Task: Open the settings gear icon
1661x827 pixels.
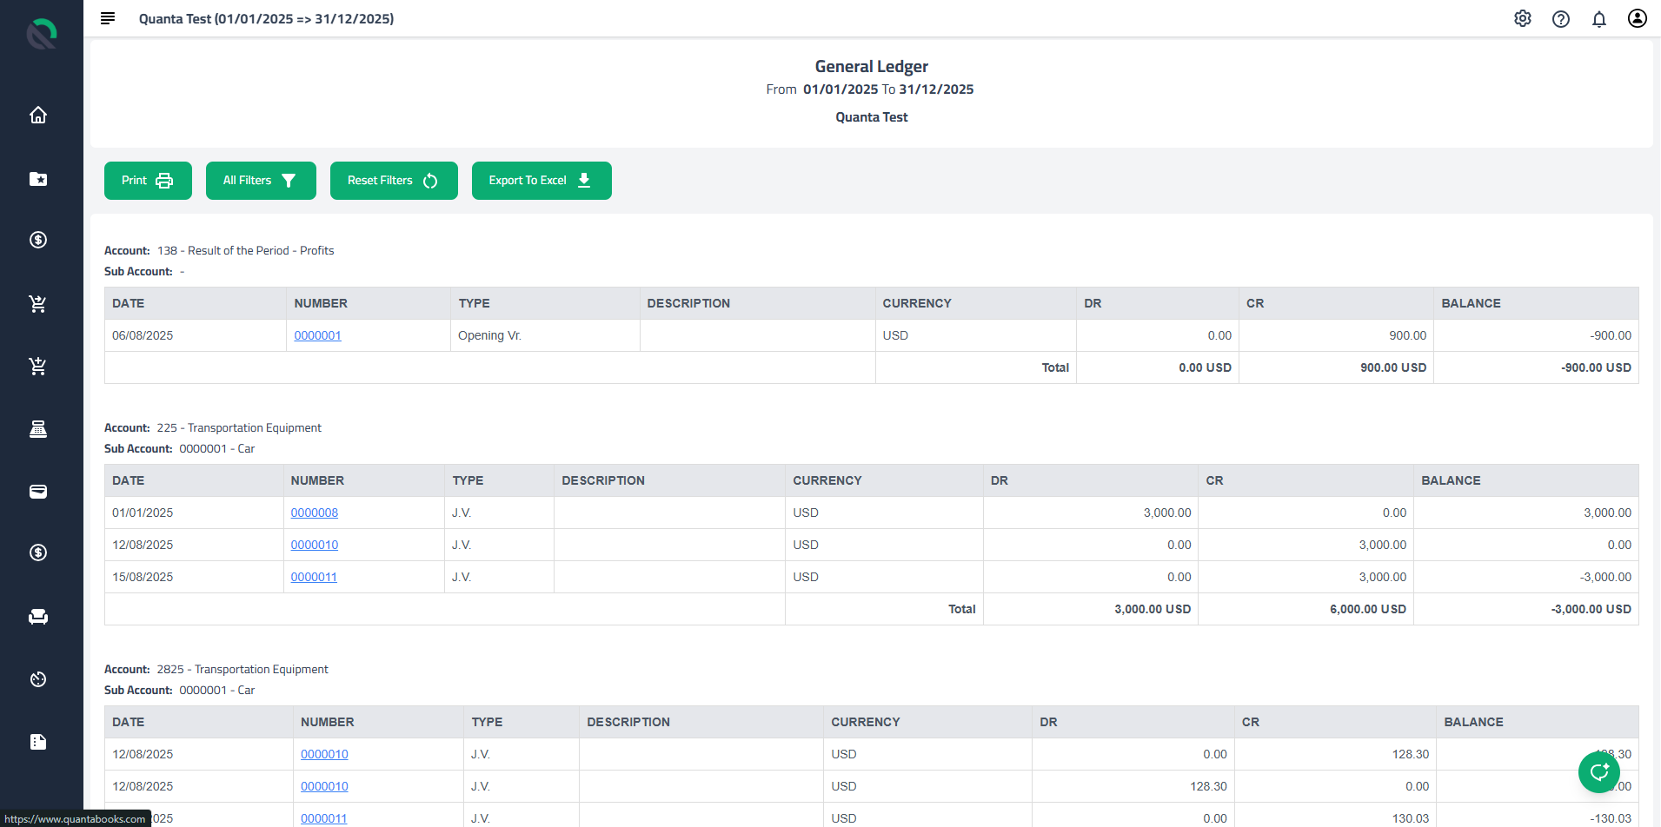Action: coord(1523,18)
